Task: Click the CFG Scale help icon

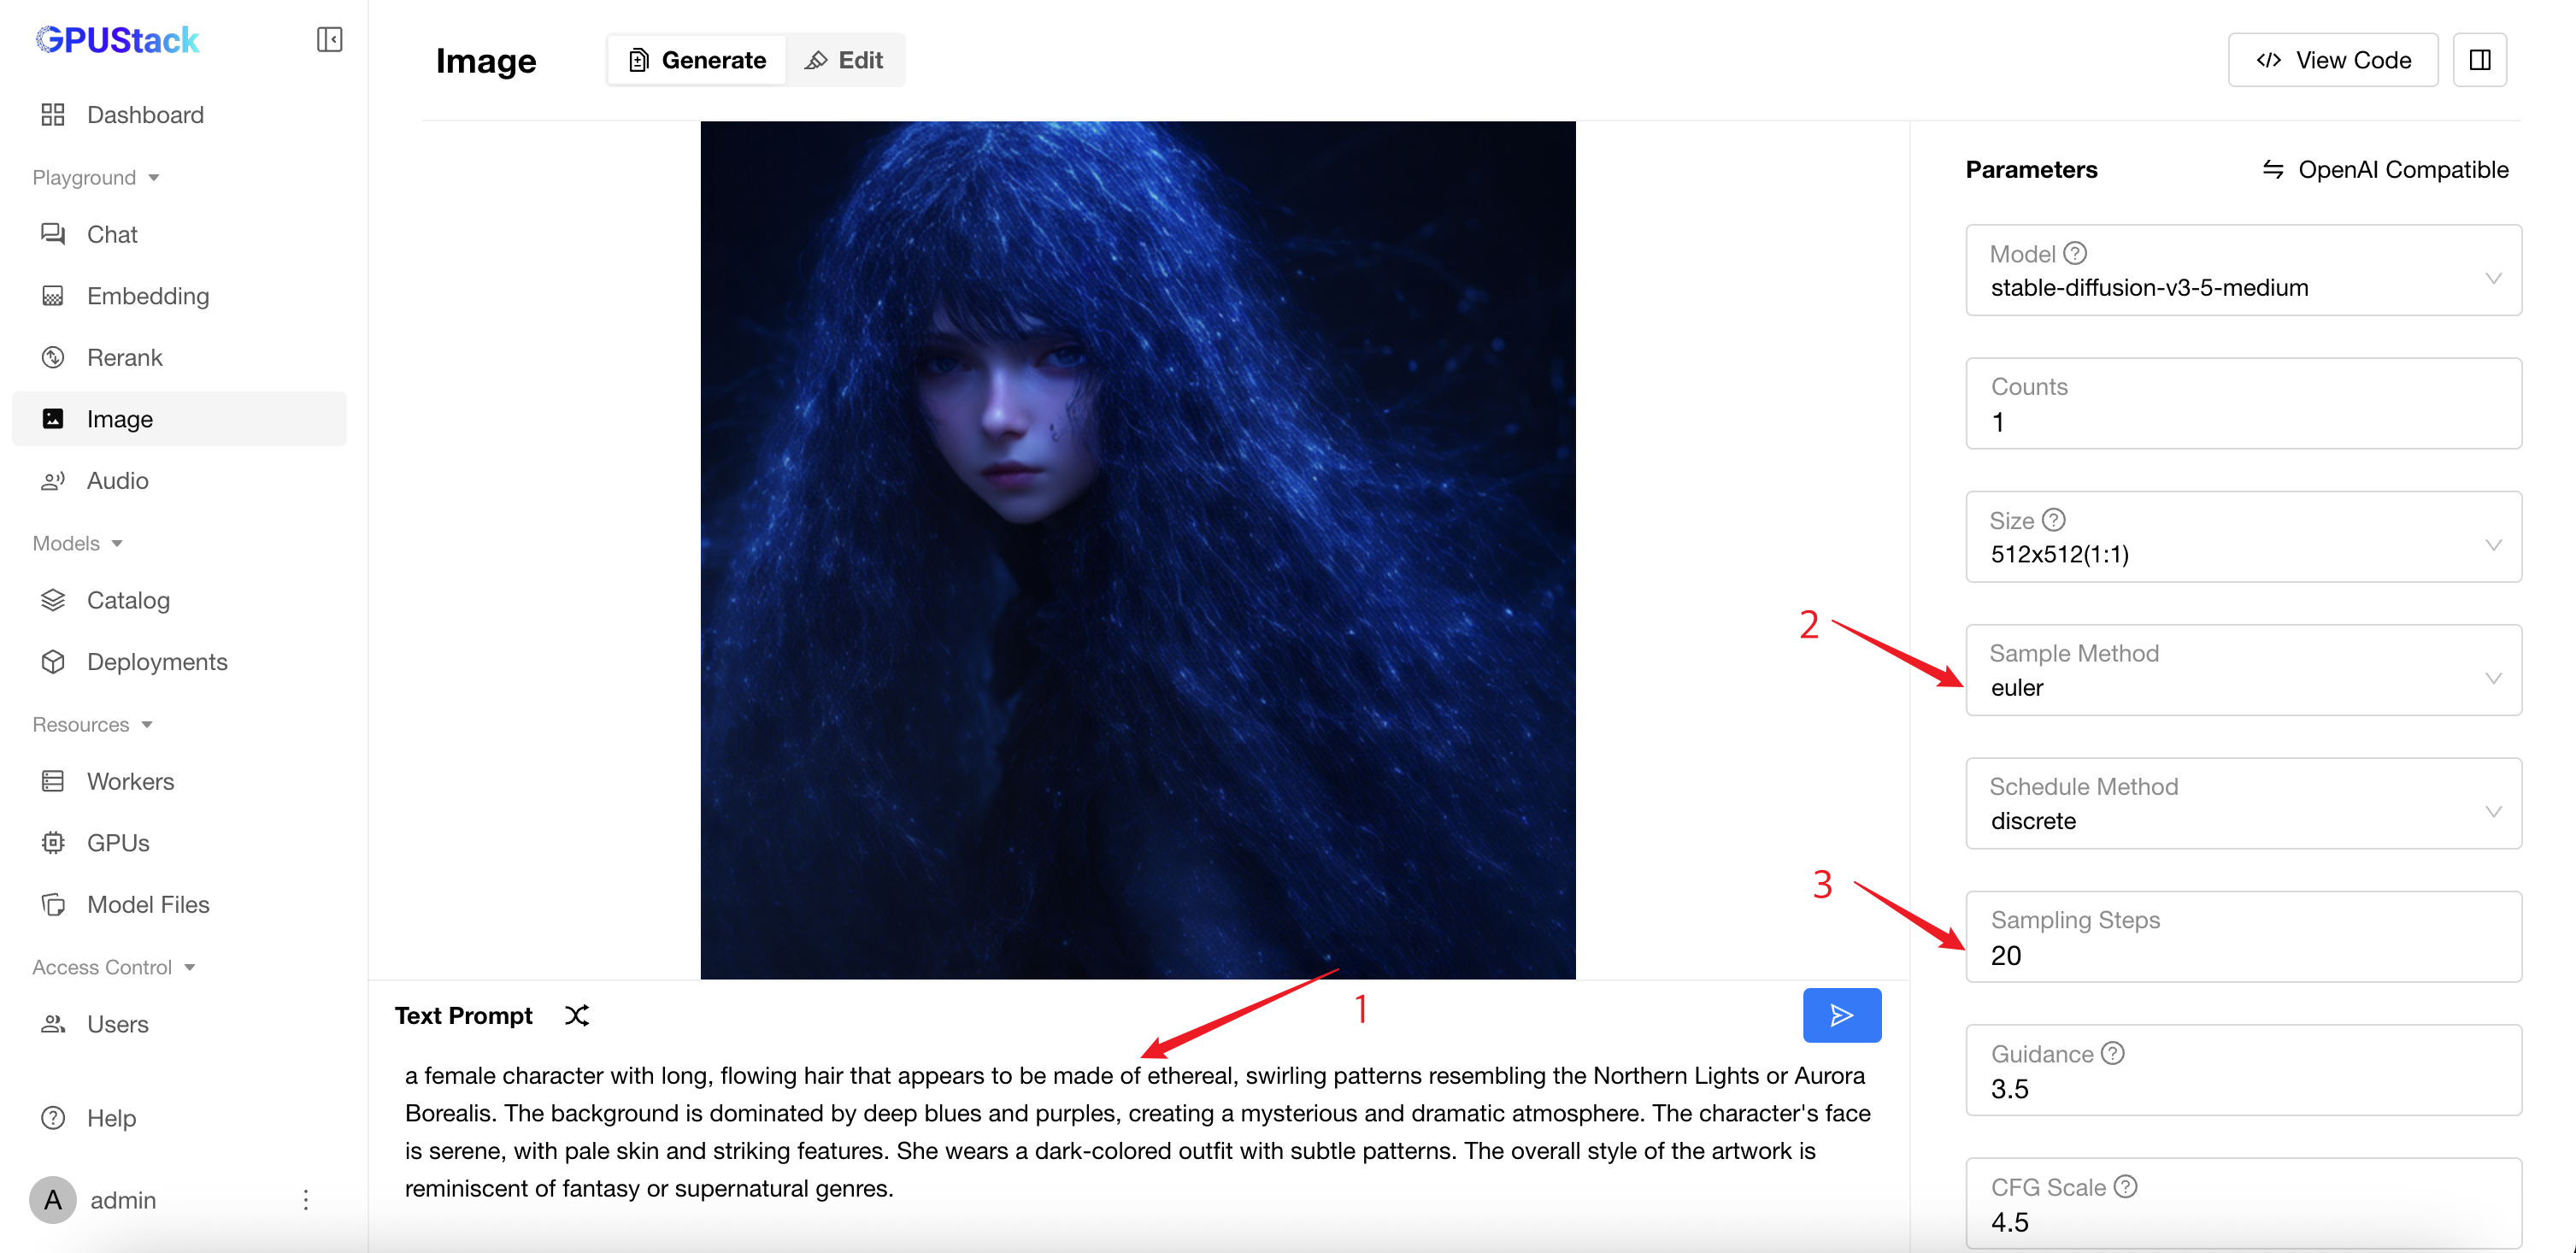Action: [2126, 1186]
